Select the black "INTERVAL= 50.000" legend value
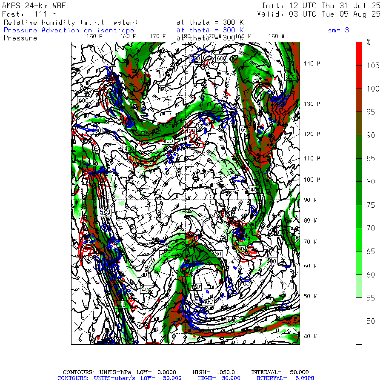Viewport: 383px width, 383px height. tap(280, 372)
